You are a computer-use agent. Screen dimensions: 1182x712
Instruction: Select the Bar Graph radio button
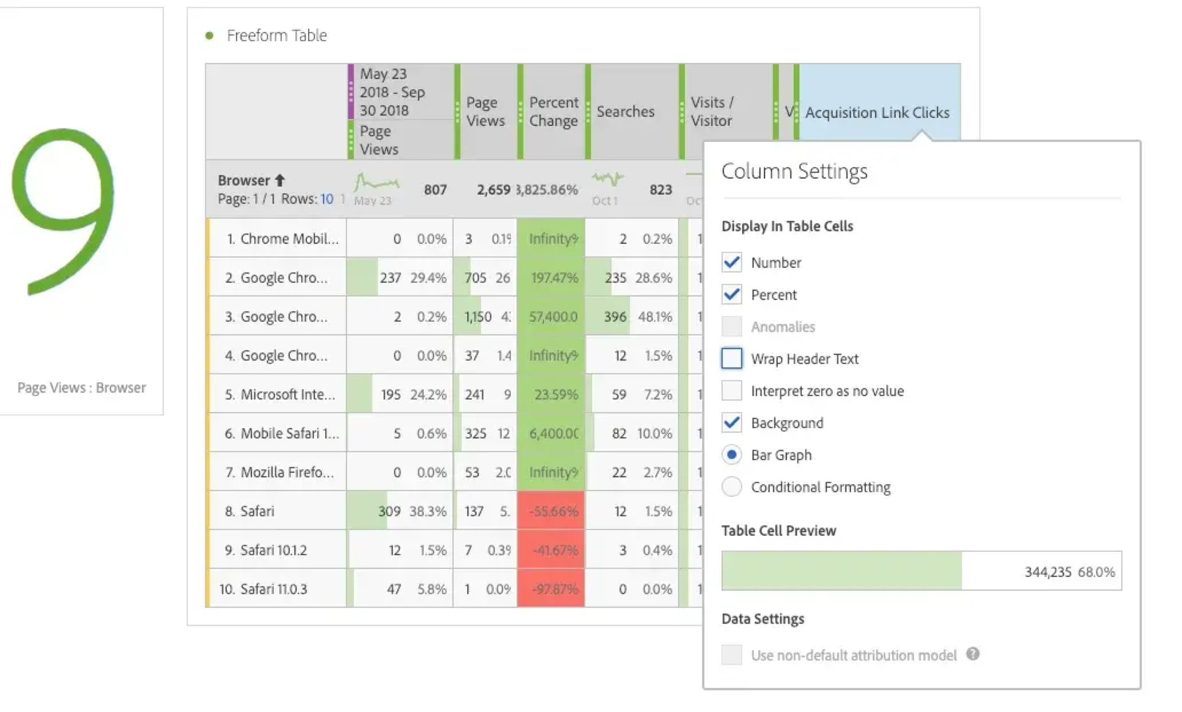tap(731, 455)
